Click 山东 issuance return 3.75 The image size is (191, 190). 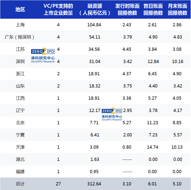pos(128,86)
